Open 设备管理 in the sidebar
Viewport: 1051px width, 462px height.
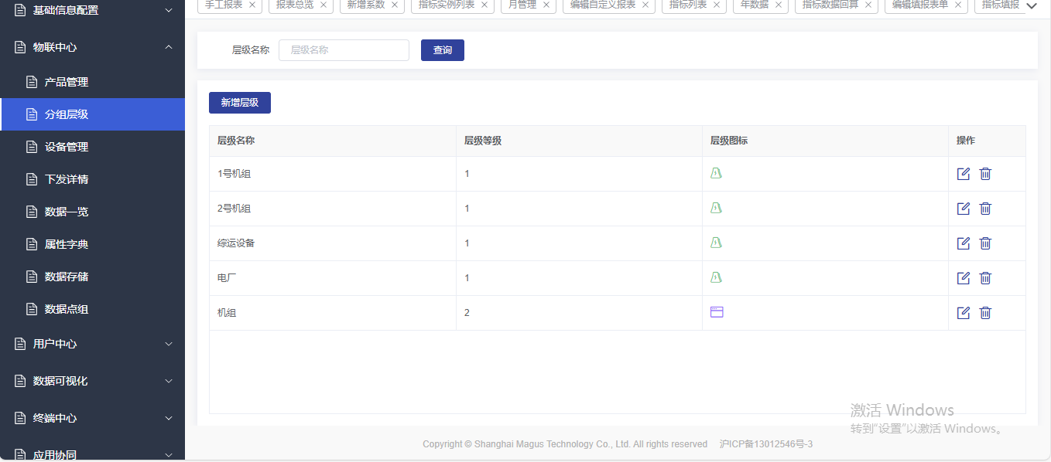(x=67, y=147)
